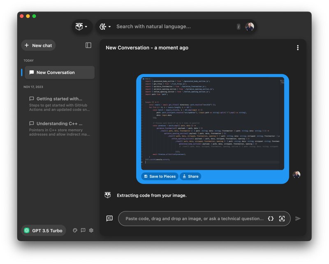The image size is (329, 264).
Task: Click the Copilot icon beside the search bar
Action: pyautogui.click(x=102, y=26)
